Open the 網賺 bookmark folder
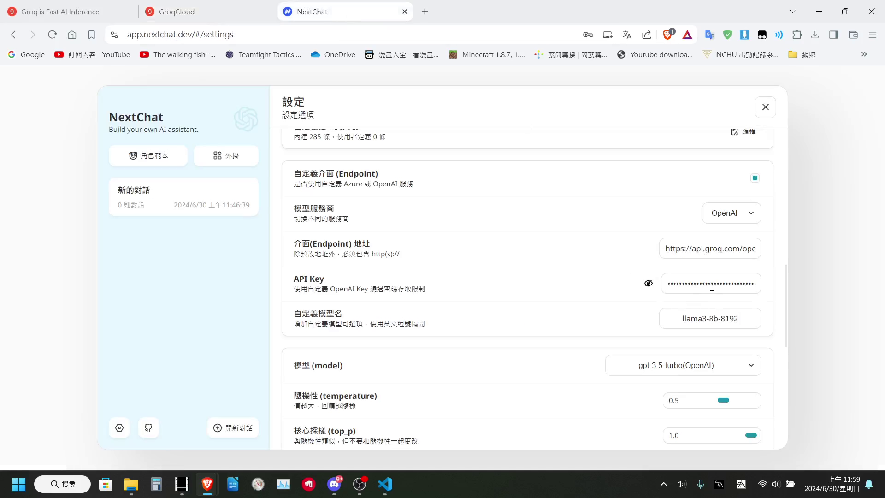Viewport: 885px width, 498px height. pyautogui.click(x=802, y=54)
